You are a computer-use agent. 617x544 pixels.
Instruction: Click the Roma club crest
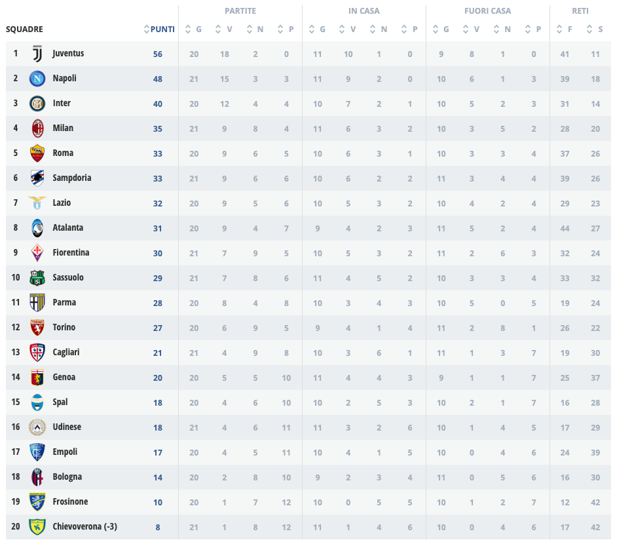point(37,153)
